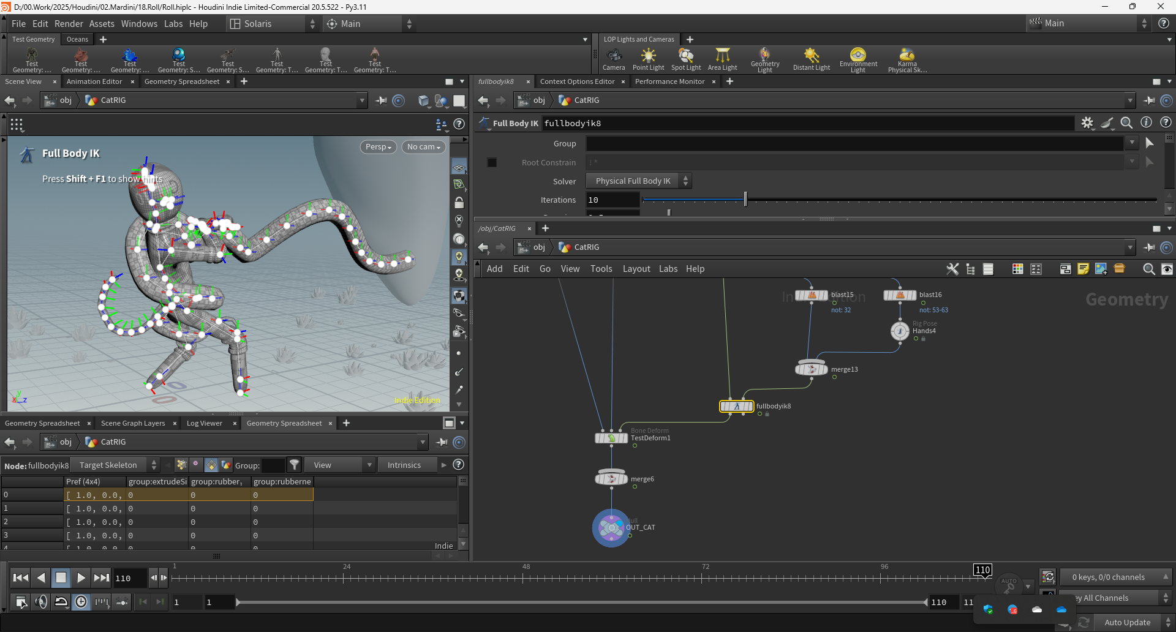The image size is (1176, 632).
Task: Open parameter gear settings menu
Action: coord(1087,123)
